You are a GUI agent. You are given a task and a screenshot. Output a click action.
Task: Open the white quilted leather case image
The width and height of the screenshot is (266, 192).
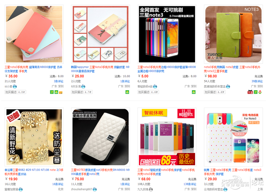(100, 137)
